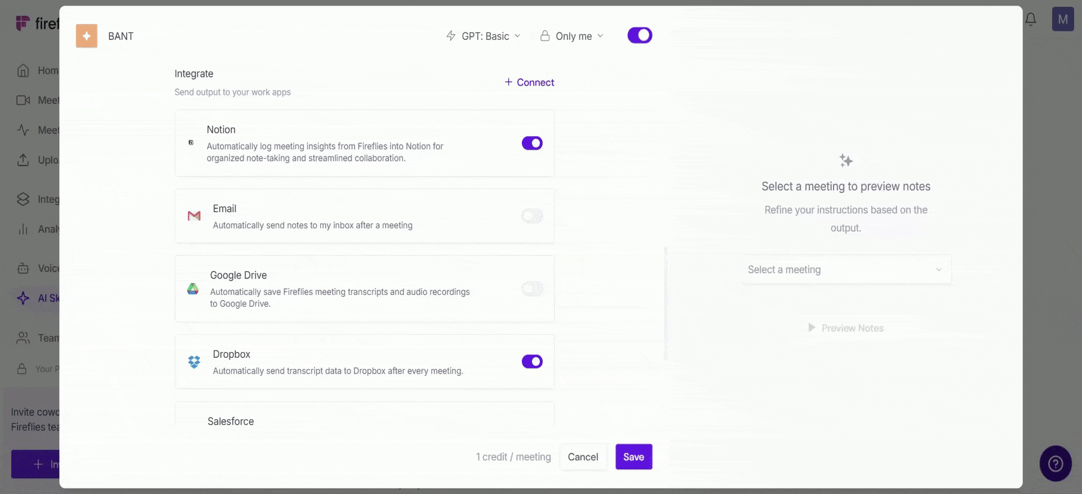Click the Notion logo icon
Viewport: 1082px width, 494px height.
coord(191,143)
